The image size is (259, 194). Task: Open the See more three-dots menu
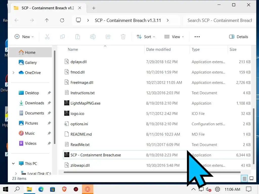[x=197, y=37]
